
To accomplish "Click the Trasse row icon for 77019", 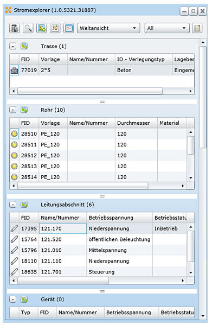I will (14, 70).
